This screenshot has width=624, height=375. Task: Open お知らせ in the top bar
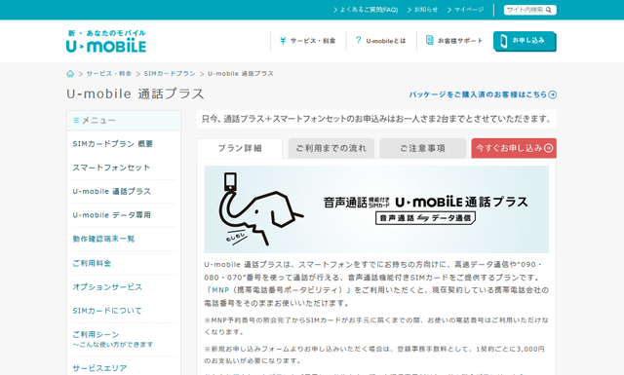coord(422,10)
